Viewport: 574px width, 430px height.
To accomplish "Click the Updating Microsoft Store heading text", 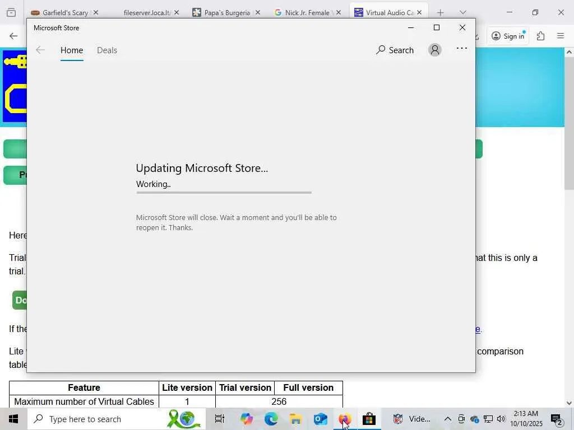I will coord(202,168).
